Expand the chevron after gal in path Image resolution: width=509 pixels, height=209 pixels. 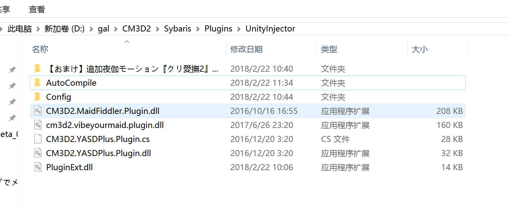(116, 29)
